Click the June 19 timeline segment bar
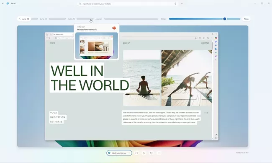The width and height of the screenshot is (272, 163). (x=57, y=19)
